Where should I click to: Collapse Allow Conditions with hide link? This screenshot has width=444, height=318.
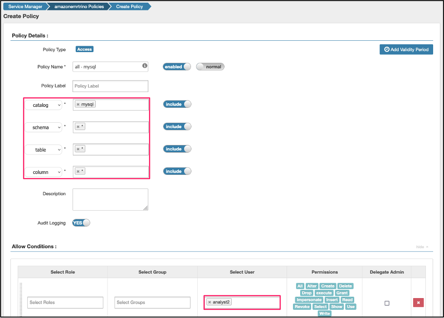[422, 247]
